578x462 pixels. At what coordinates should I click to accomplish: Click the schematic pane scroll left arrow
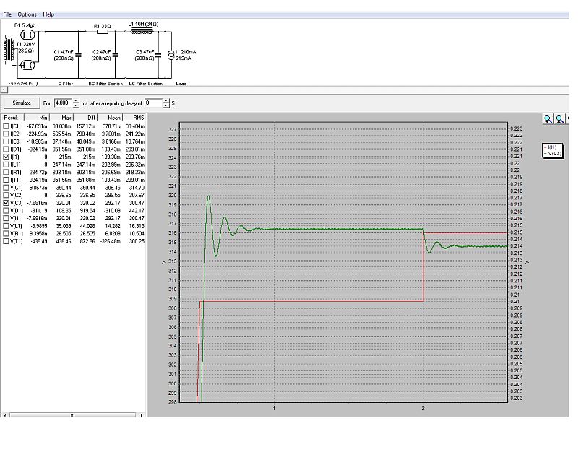pos(4,90)
